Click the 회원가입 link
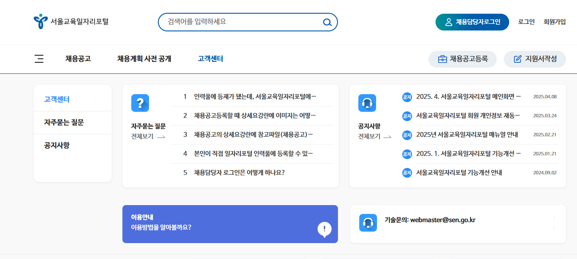This screenshot has width=577, height=259. coord(555,22)
